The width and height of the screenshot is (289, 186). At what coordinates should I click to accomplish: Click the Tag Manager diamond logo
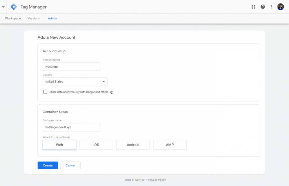[13, 6]
